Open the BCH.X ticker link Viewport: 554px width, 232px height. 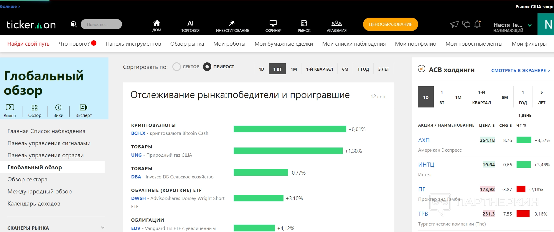click(x=138, y=133)
